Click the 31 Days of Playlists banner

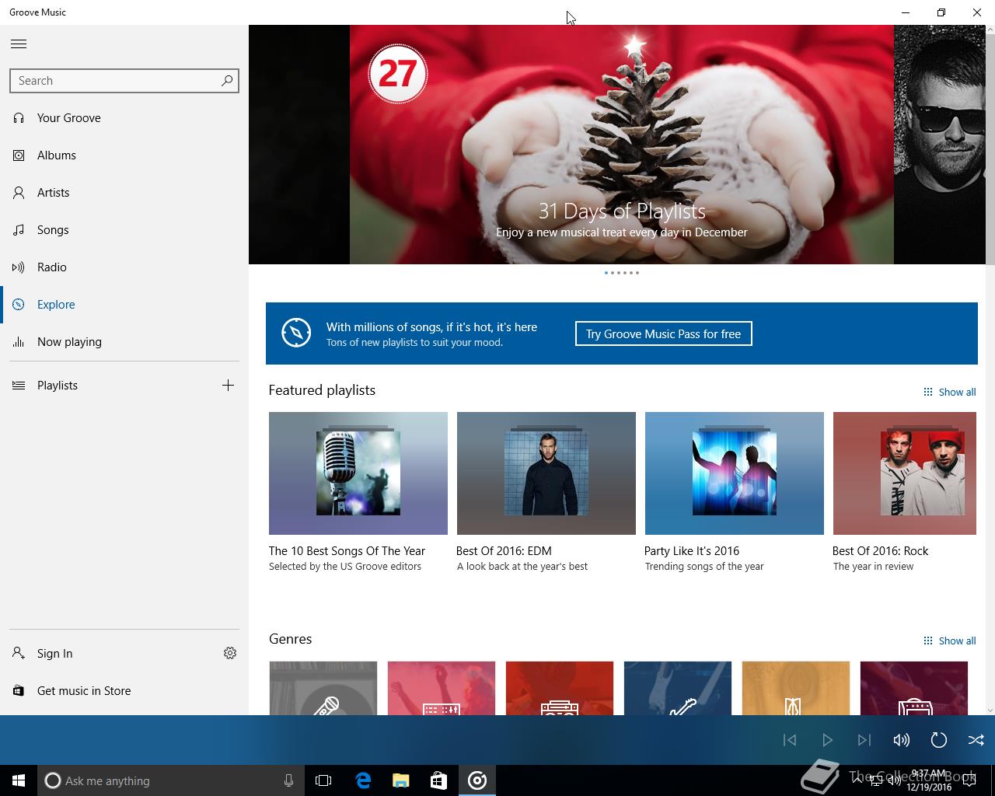[x=622, y=145]
